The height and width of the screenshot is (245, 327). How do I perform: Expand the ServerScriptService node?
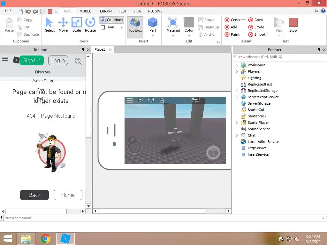point(237,97)
